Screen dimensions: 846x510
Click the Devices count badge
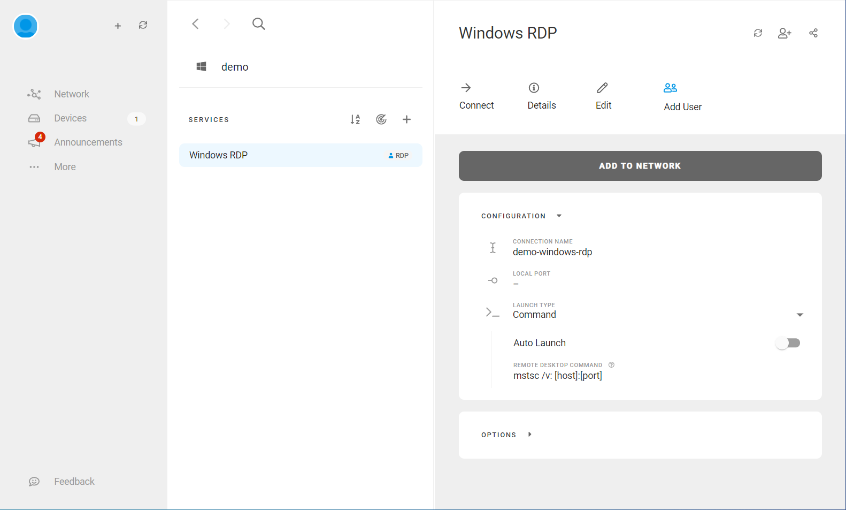click(x=136, y=119)
